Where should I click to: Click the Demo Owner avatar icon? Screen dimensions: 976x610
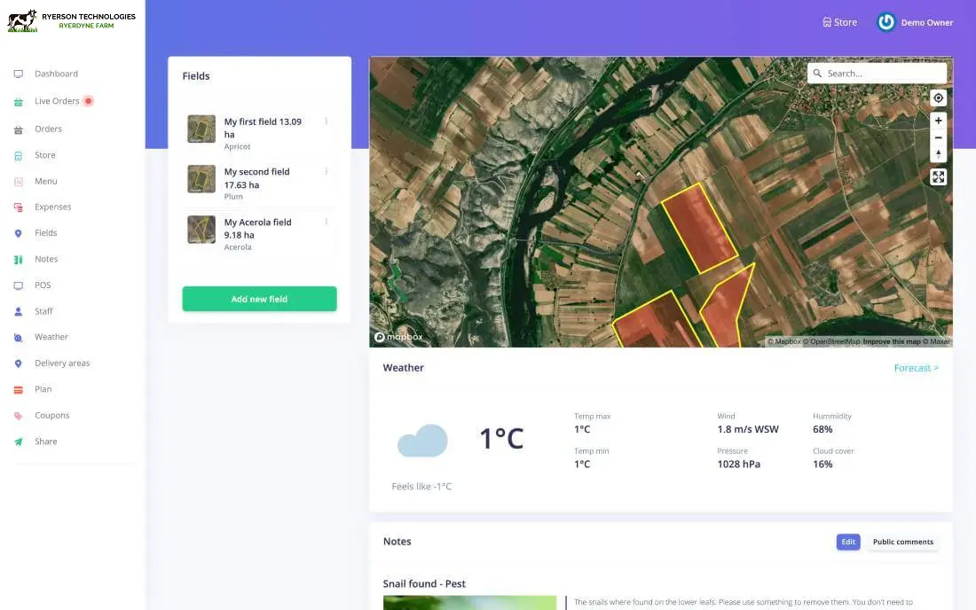point(885,22)
